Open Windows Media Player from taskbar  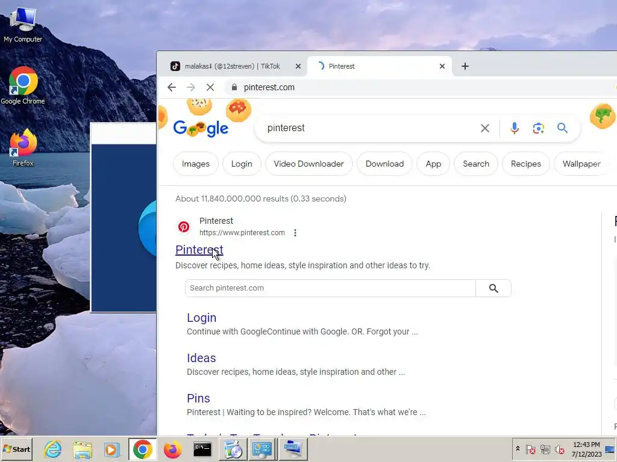111,449
